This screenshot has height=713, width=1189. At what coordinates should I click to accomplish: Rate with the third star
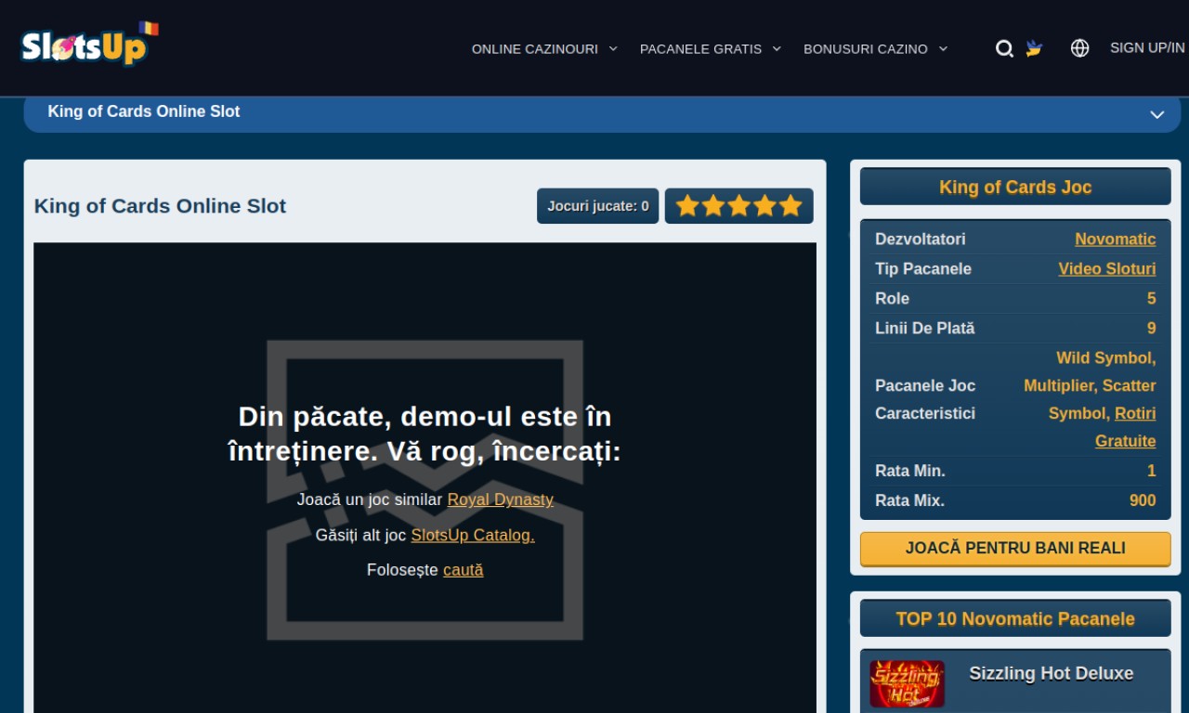click(x=739, y=206)
